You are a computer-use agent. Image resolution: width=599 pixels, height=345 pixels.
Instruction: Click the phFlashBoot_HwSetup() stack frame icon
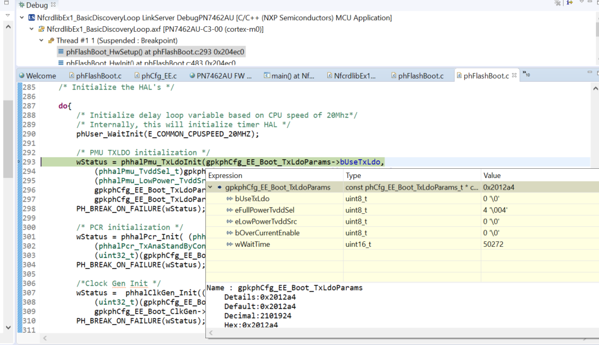tap(61, 51)
